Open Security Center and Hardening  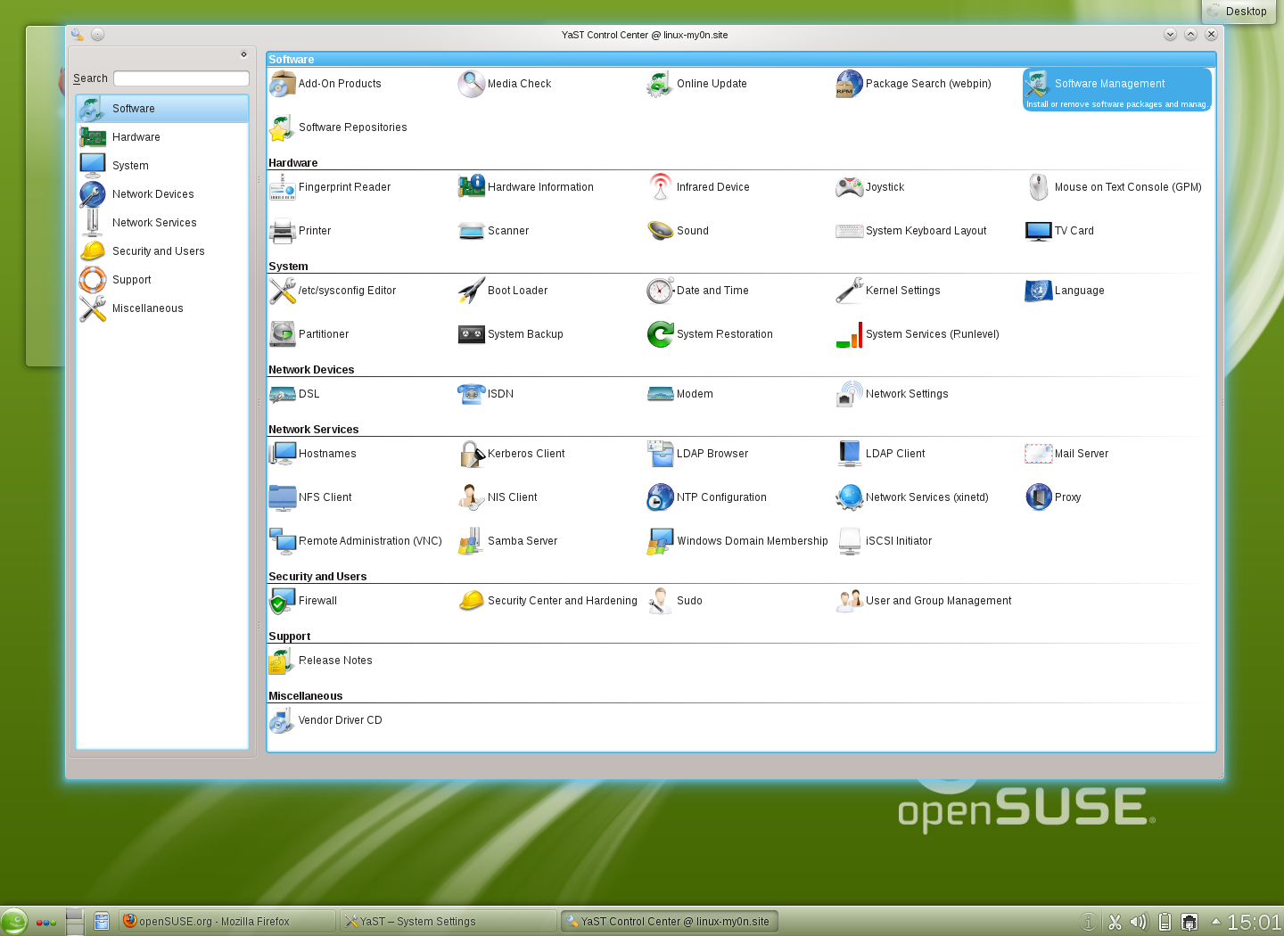point(547,601)
